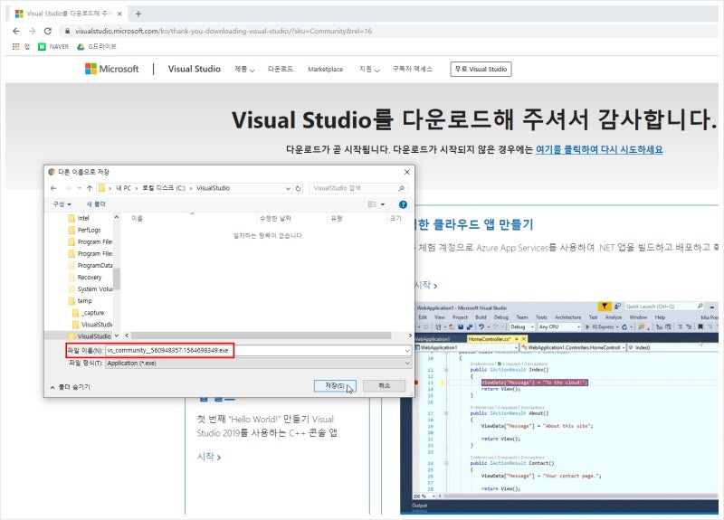Open the 구성 organize dropdown
This screenshot has height=520, width=724.
[62, 204]
